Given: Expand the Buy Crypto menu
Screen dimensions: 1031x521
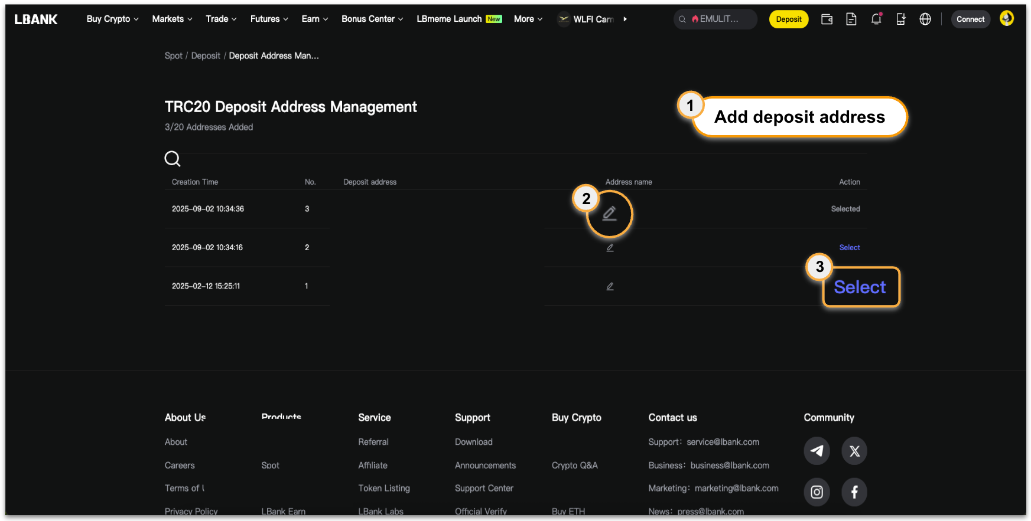Looking at the screenshot, I should coord(112,19).
